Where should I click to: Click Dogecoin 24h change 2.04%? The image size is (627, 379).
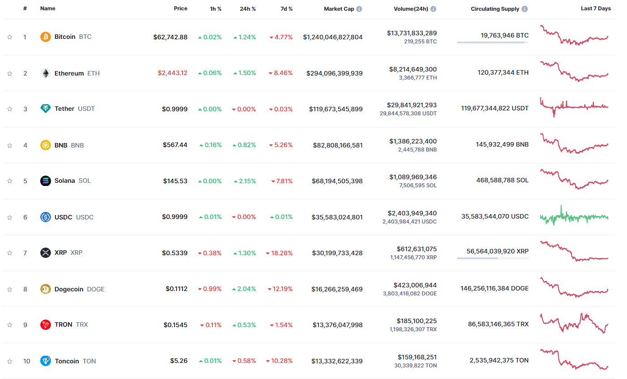(x=244, y=289)
